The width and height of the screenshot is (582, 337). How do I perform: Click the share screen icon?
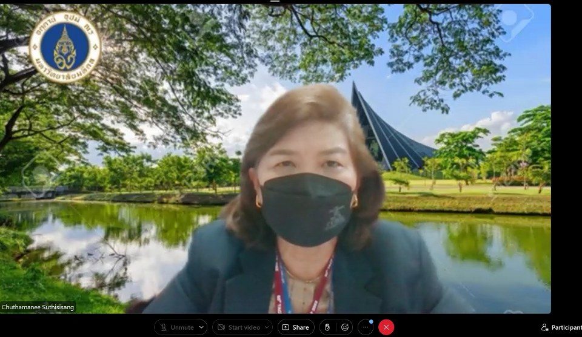point(286,327)
